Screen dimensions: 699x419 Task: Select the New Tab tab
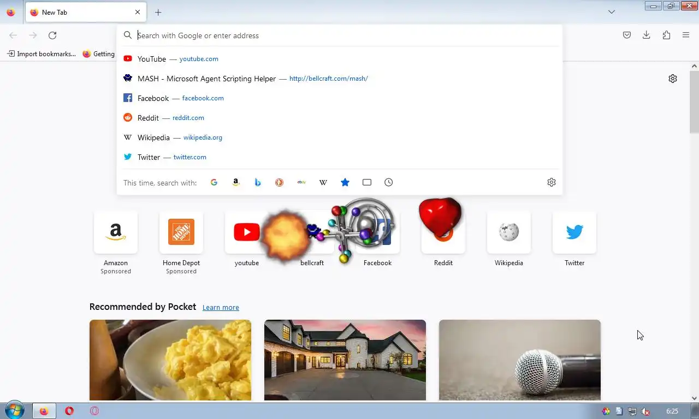click(x=85, y=12)
